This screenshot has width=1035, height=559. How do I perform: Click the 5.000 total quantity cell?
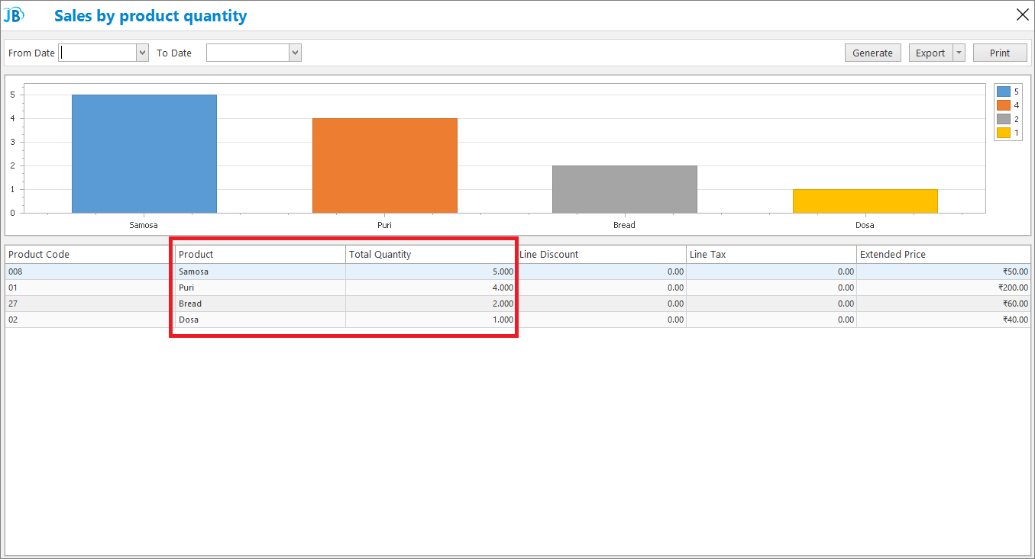click(x=431, y=271)
